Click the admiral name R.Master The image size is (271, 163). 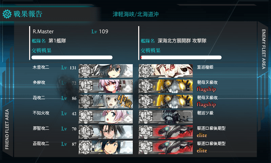click(43, 32)
